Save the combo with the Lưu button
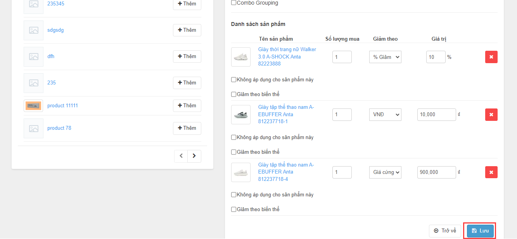This screenshot has width=517, height=239. 480,231
